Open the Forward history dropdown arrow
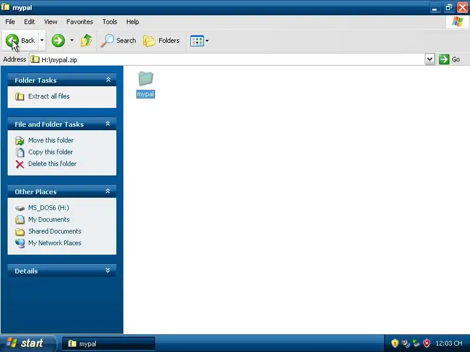 point(72,40)
